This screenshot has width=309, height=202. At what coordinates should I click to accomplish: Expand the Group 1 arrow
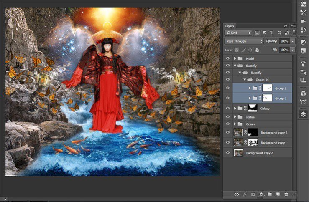[x=250, y=98]
